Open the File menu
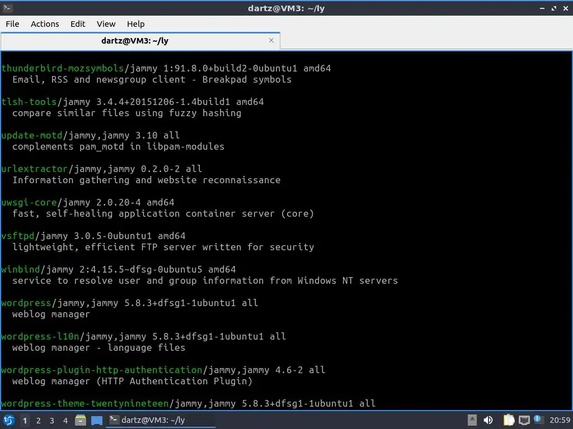Viewport: 573px width, 429px height. [12, 23]
